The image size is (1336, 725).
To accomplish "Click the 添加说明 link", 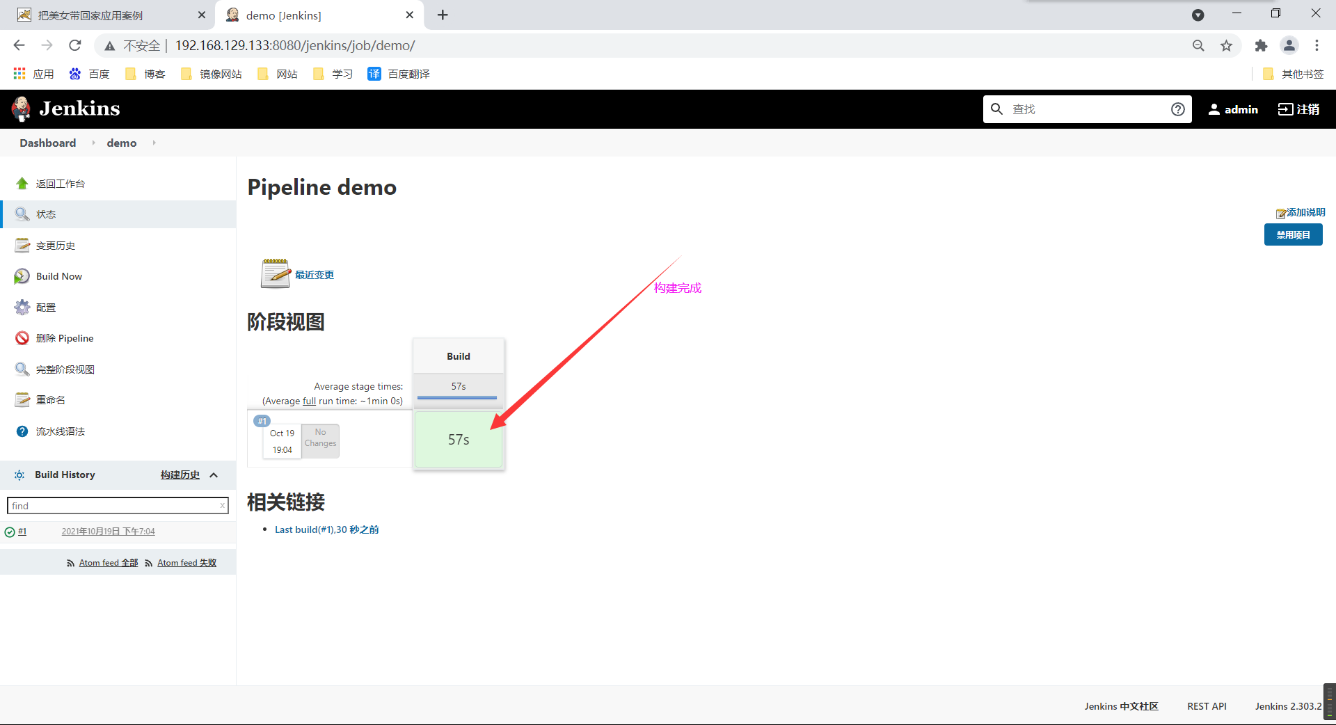I will (1305, 213).
